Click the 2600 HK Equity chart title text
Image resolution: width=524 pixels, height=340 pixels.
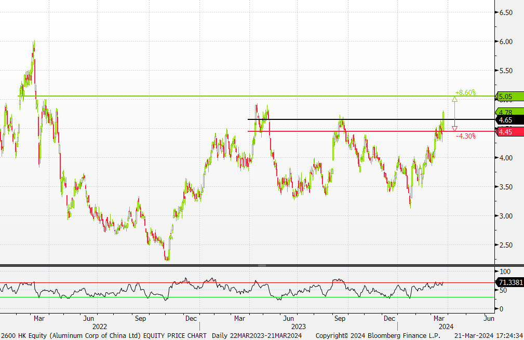click(x=104, y=336)
